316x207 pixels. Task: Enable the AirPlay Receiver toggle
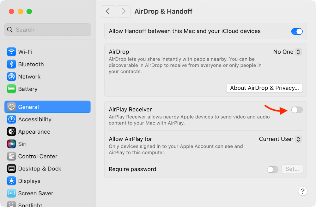pos(297,110)
